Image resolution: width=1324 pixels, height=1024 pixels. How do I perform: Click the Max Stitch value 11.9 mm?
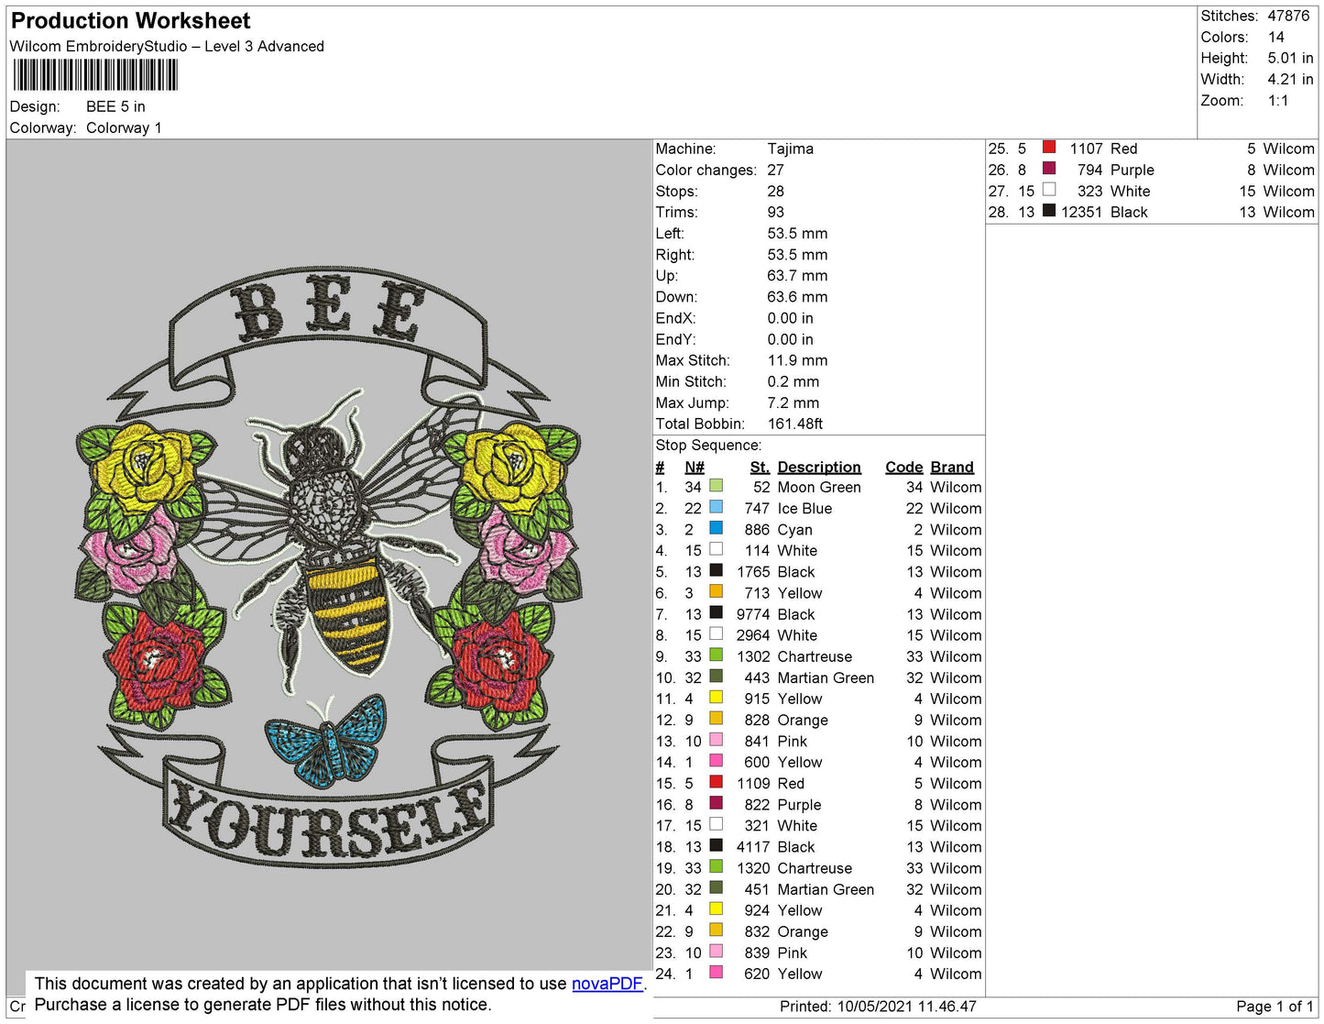pyautogui.click(x=797, y=360)
